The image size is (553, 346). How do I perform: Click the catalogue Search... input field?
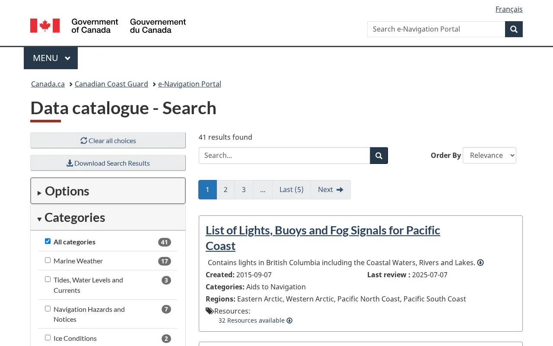[x=284, y=156]
